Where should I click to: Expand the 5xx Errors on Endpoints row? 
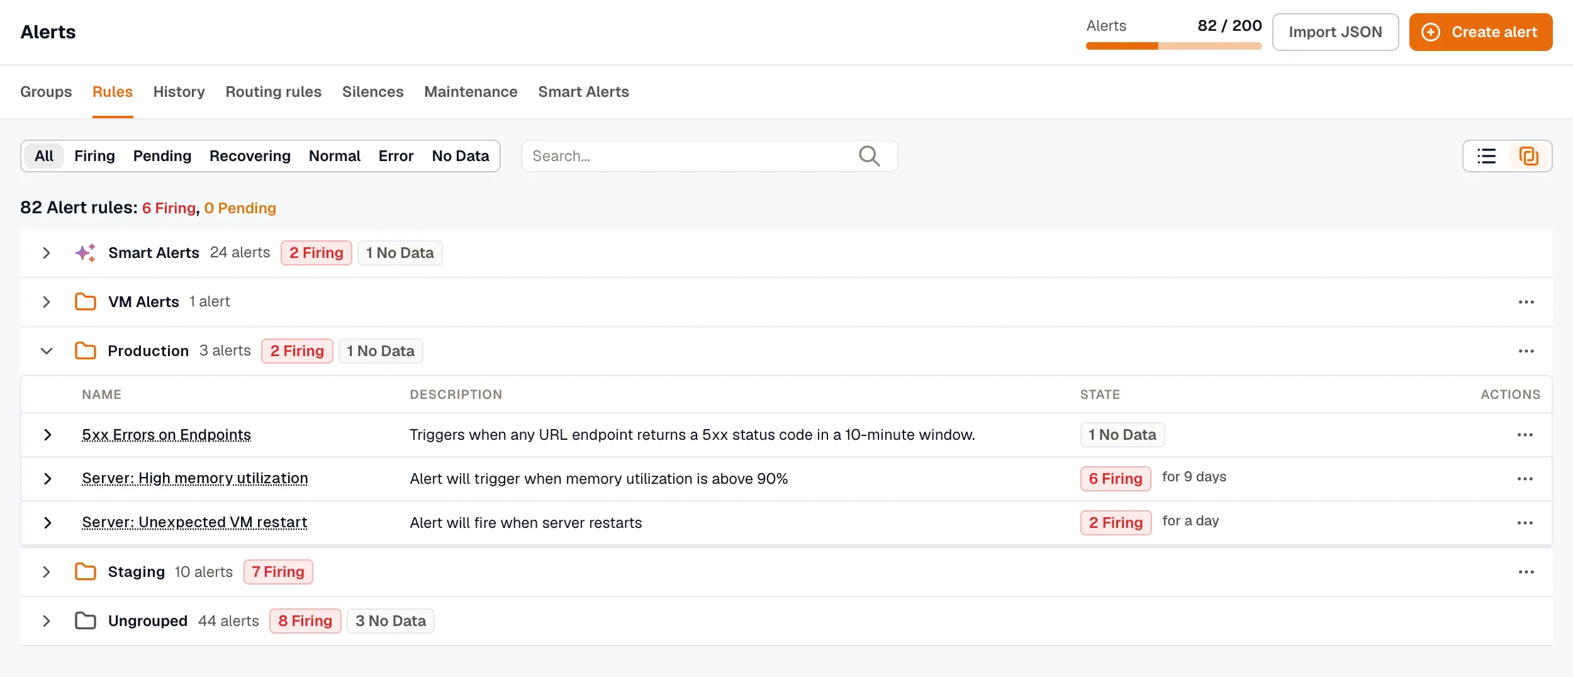pyautogui.click(x=47, y=435)
